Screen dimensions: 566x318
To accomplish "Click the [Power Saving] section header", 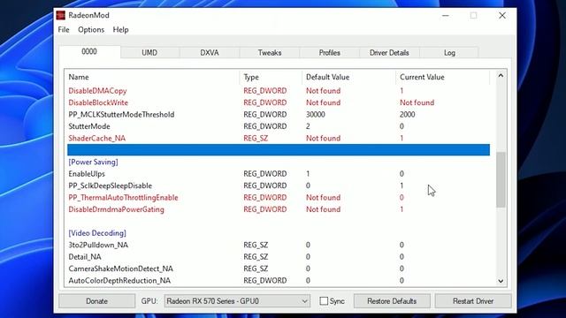I will 93,162.
